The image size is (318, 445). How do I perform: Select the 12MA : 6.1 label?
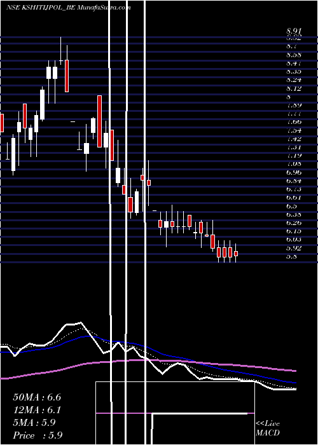(x=37, y=410)
